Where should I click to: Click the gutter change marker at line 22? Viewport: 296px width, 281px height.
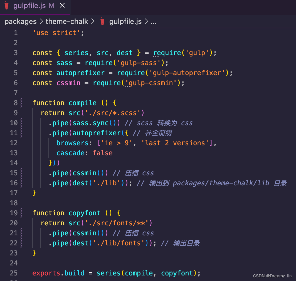(21, 243)
